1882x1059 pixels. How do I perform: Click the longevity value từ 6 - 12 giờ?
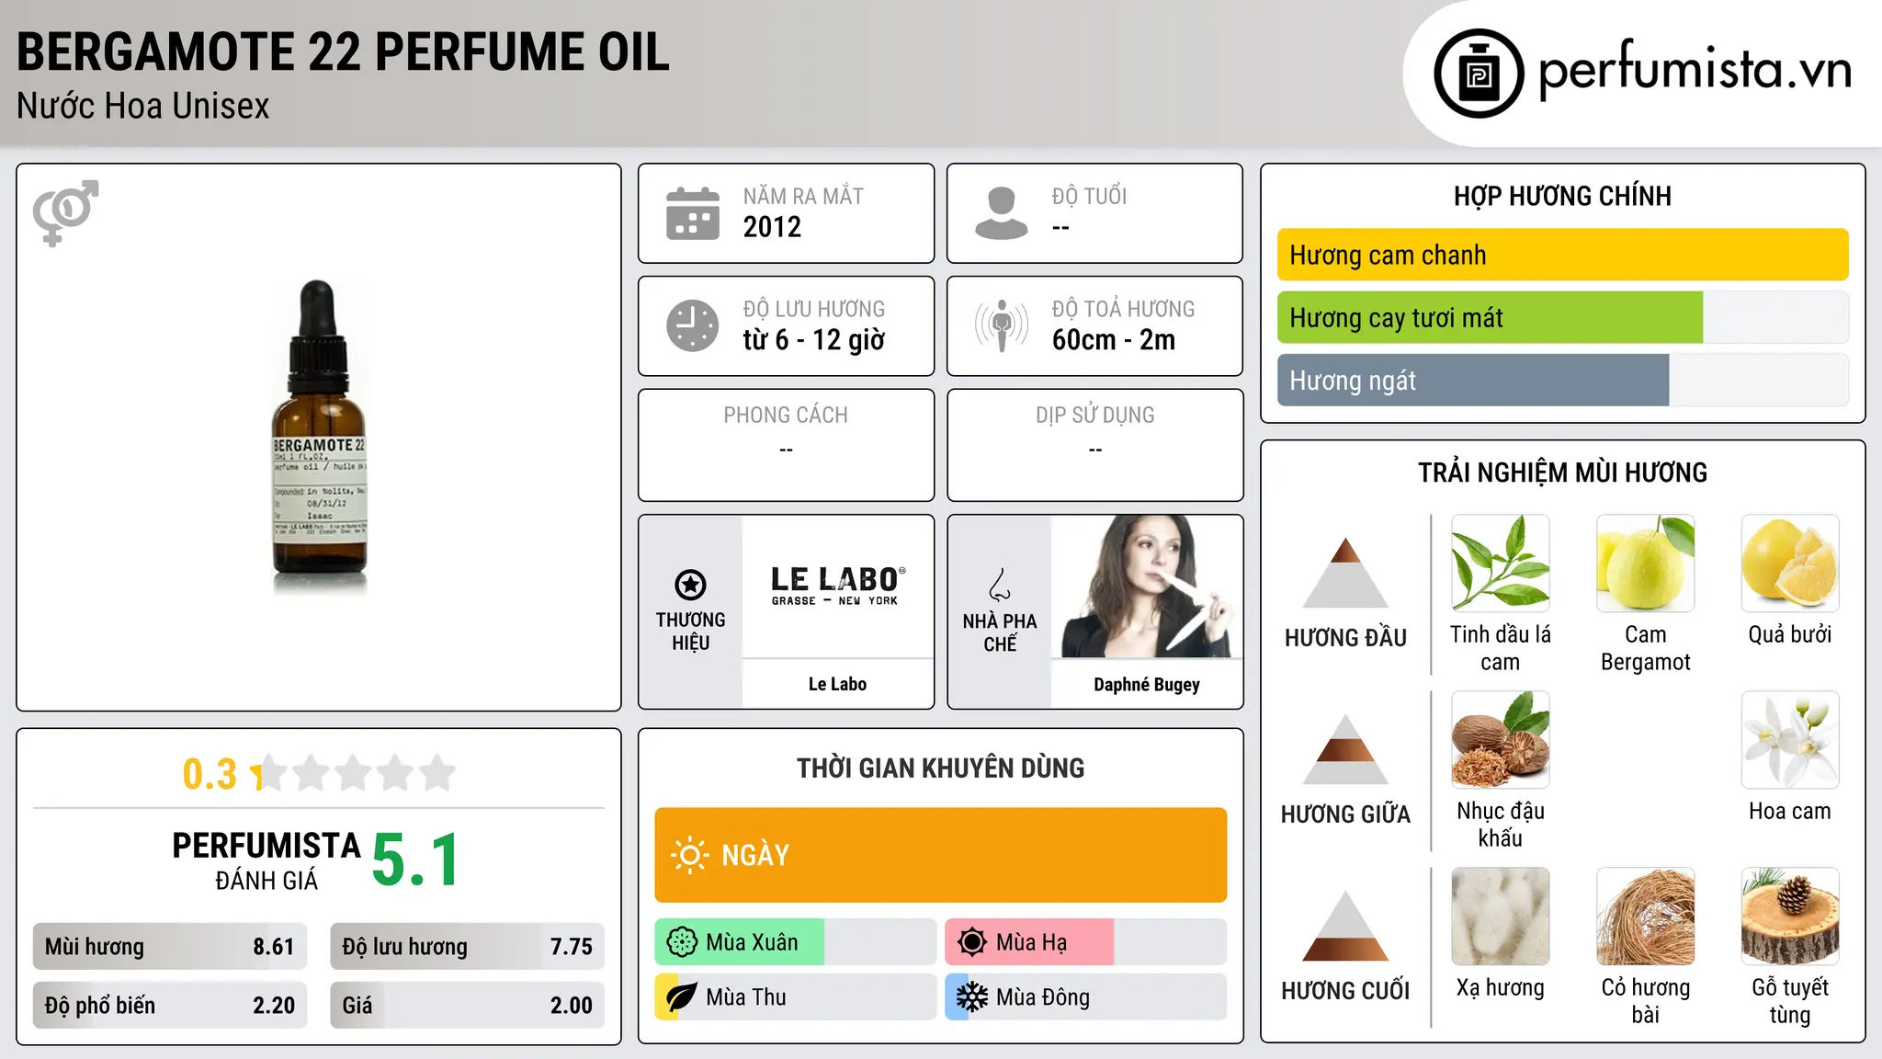[814, 340]
